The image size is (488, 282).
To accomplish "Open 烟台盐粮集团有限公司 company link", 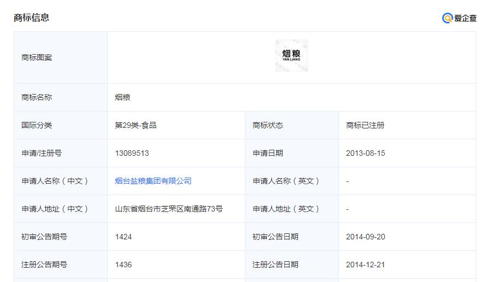I will pos(153,181).
